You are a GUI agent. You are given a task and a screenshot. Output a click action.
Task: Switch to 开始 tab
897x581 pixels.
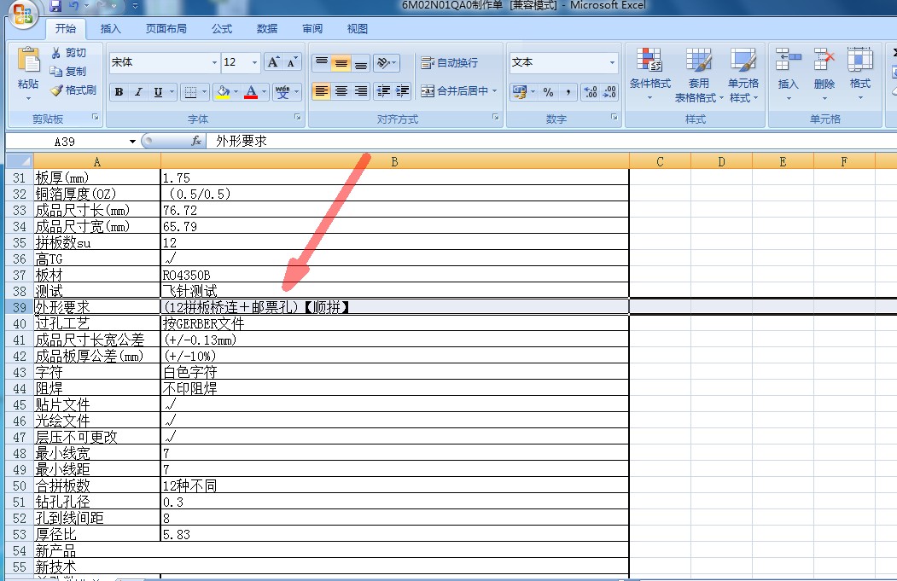65,29
